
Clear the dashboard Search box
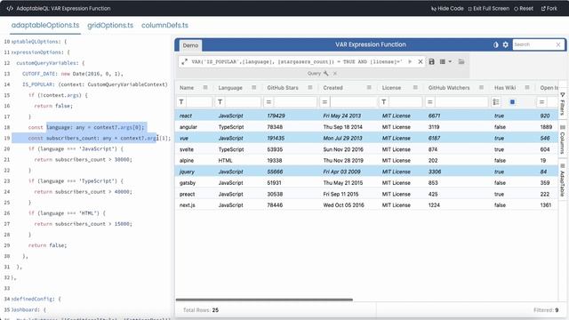pyautogui.click(x=558, y=44)
